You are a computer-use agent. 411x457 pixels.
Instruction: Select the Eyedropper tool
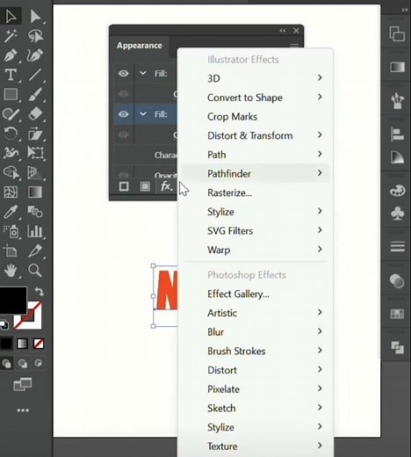click(x=11, y=212)
